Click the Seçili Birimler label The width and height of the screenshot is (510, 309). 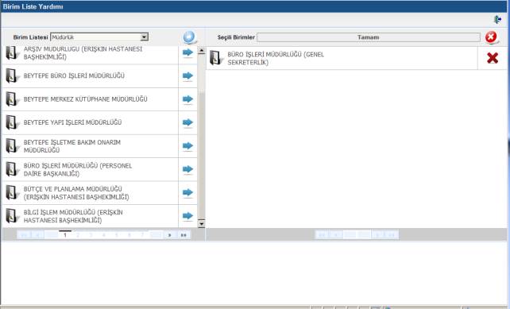236,37
